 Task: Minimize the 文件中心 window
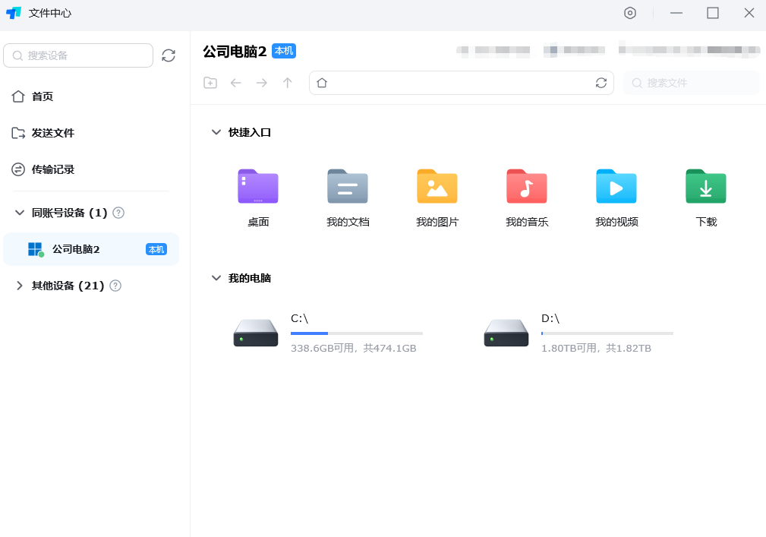coord(676,13)
